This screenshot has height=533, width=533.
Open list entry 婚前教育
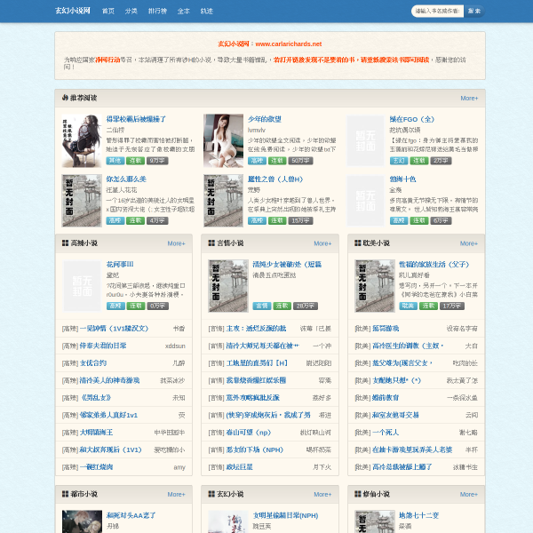[386, 398]
